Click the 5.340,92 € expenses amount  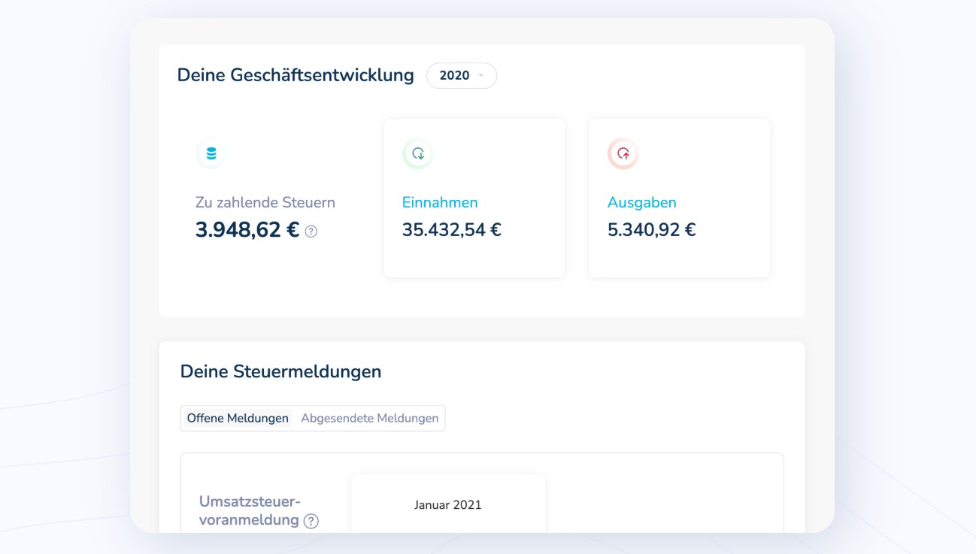(x=652, y=230)
